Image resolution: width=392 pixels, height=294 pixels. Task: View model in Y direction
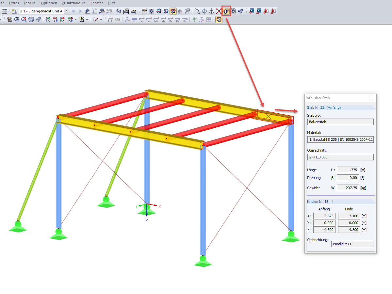(x=55, y=20)
